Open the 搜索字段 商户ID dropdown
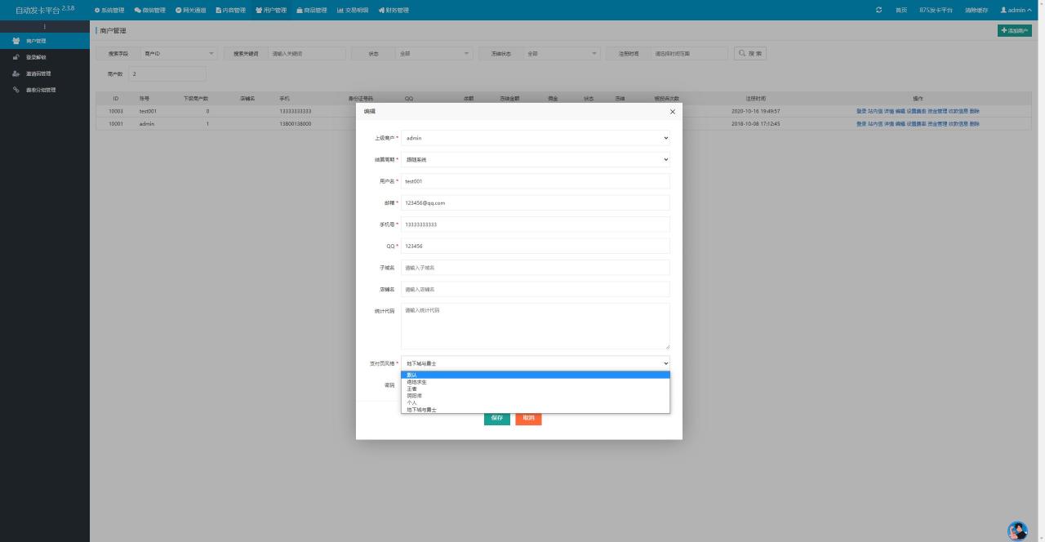 click(179, 53)
